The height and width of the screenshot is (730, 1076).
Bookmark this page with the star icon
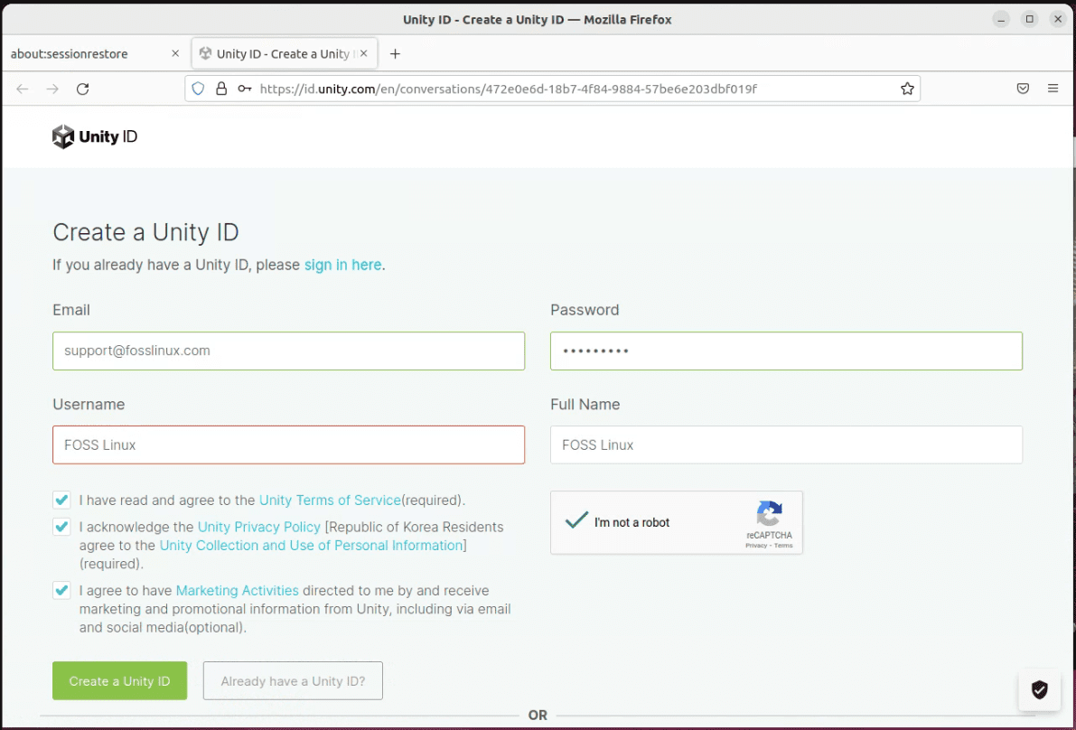tap(907, 89)
